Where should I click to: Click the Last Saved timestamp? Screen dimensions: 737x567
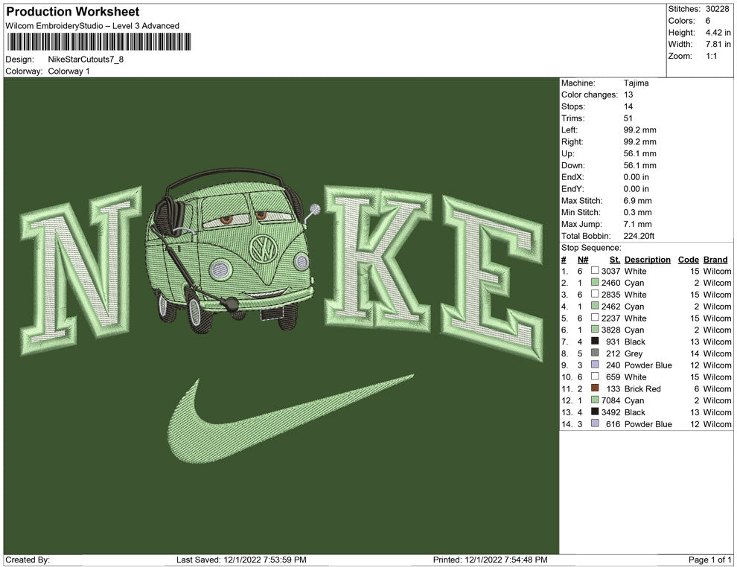point(241,560)
